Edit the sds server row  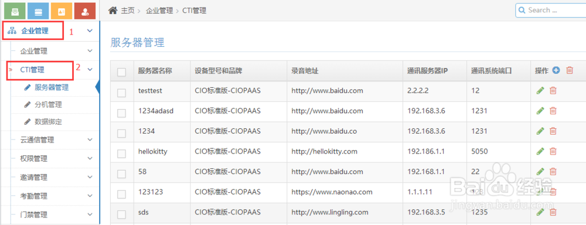point(540,212)
